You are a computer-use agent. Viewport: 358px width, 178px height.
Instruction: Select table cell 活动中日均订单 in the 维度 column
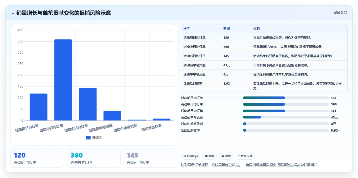pyautogui.click(x=194, y=47)
